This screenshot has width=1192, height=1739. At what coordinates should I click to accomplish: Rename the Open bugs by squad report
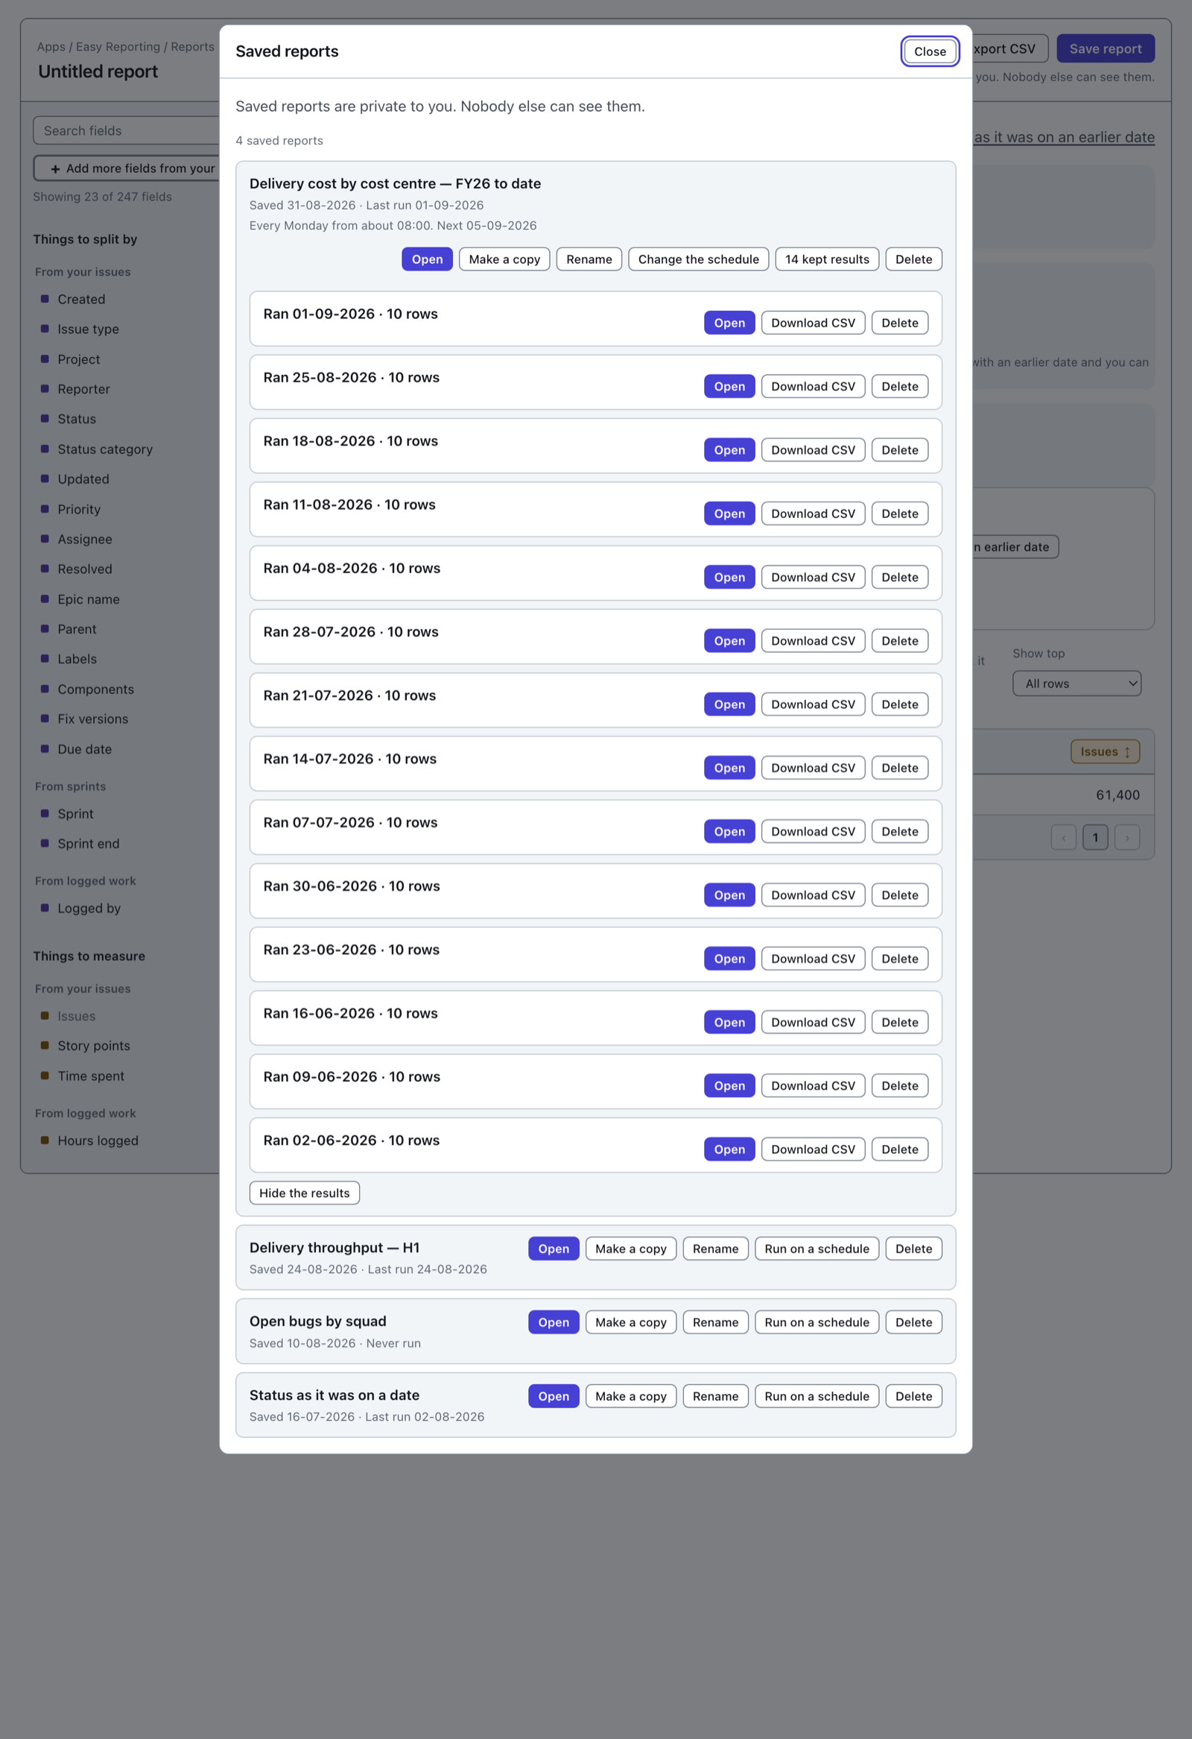click(x=715, y=1322)
